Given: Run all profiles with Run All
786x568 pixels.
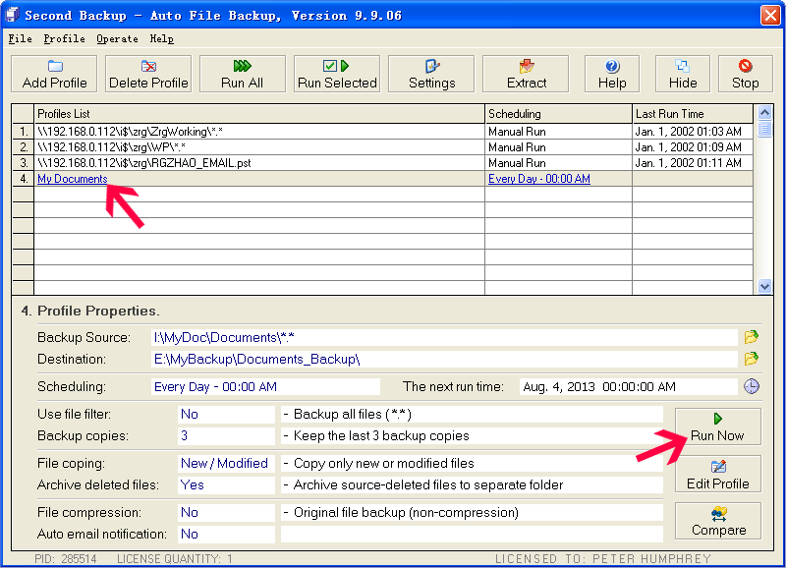Looking at the screenshot, I should point(242,74).
